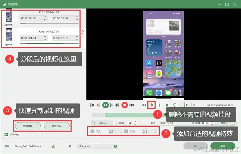The width and height of the screenshot is (241, 154).
Task: Decrease Segment[1] start time 00:00:00.00
Action: point(45,20)
